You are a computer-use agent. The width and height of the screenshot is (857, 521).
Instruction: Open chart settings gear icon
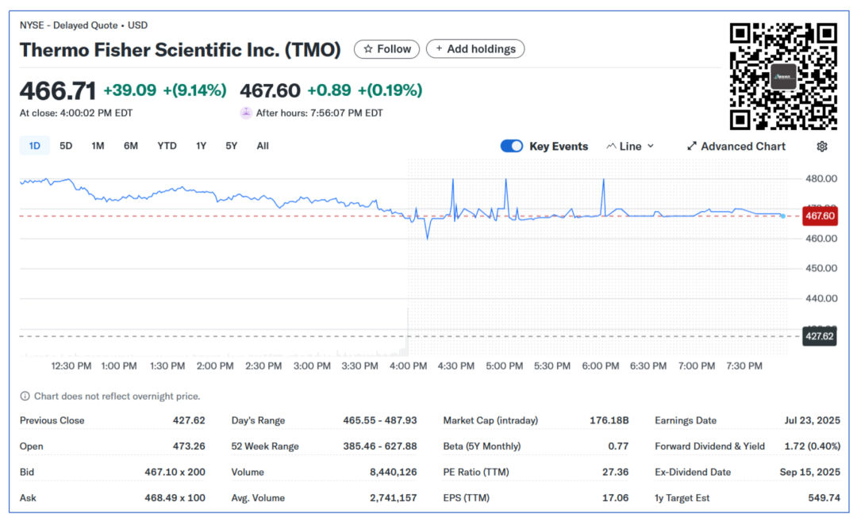[822, 147]
